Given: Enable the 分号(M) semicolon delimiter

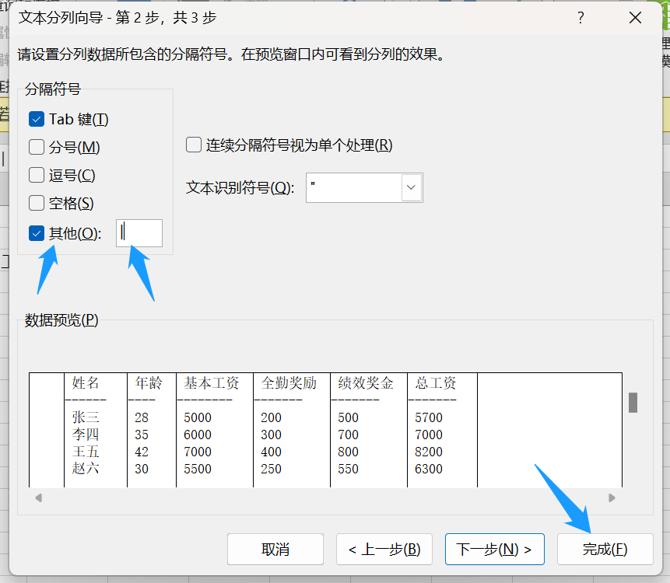Looking at the screenshot, I should (35, 147).
